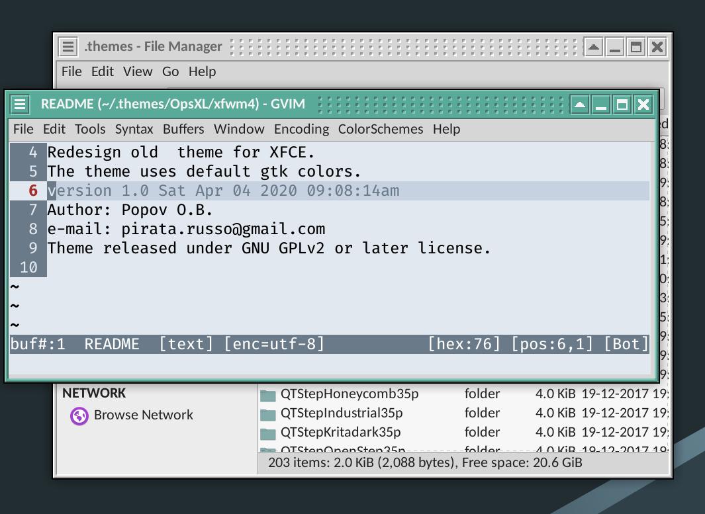Minimize the GVIM window
The image size is (705, 514).
coord(601,105)
